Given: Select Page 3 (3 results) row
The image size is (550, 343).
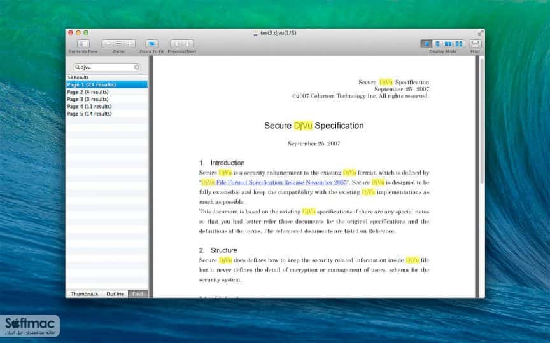Looking at the screenshot, I should pyautogui.click(x=107, y=99).
